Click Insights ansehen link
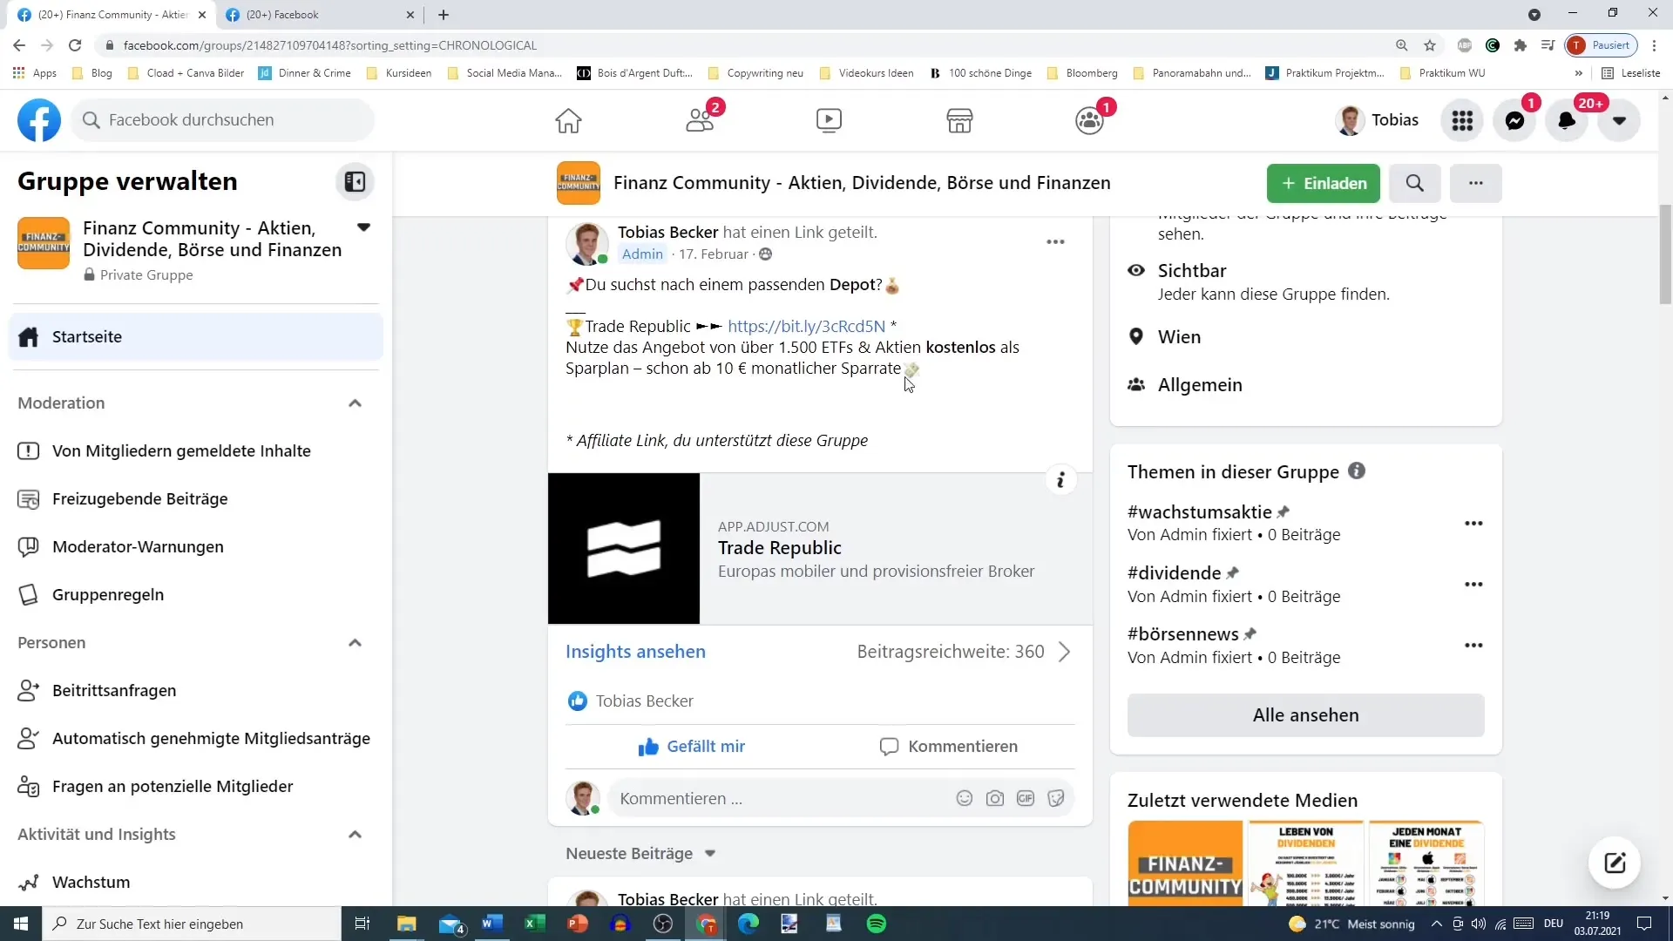The height and width of the screenshot is (941, 1673). [635, 650]
